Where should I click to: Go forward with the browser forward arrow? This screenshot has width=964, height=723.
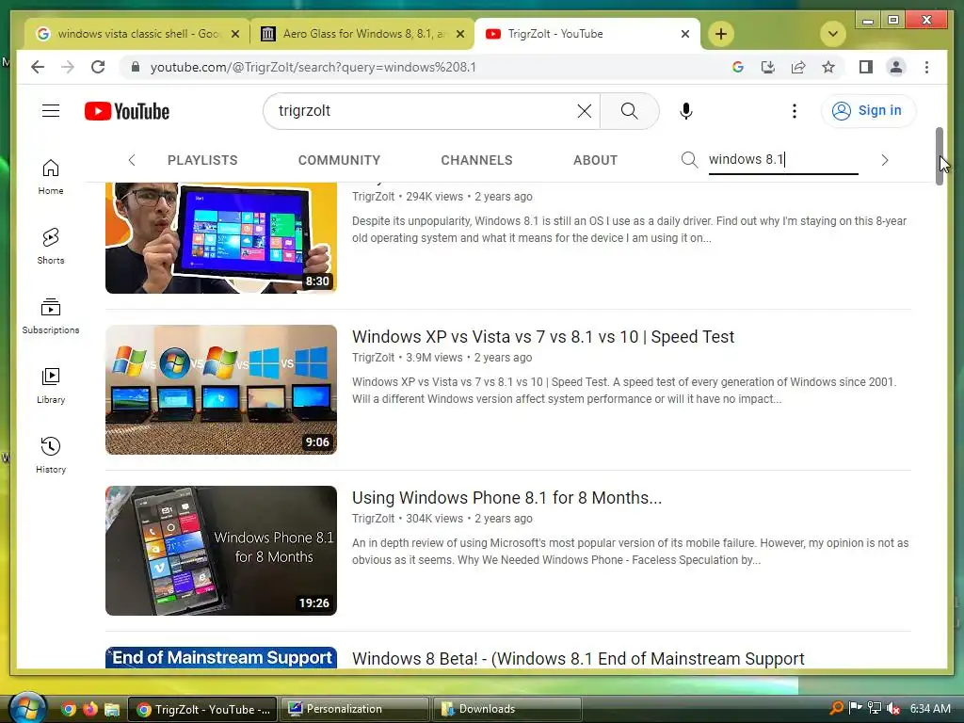click(68, 67)
